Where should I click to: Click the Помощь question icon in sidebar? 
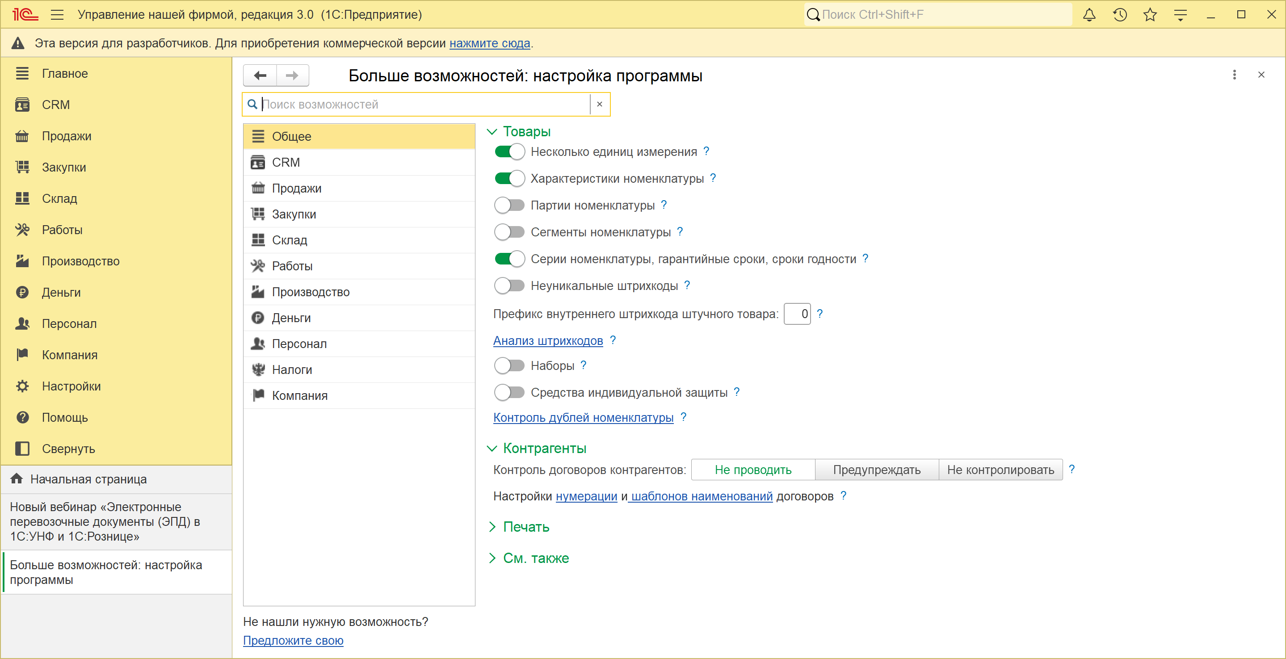coord(22,417)
